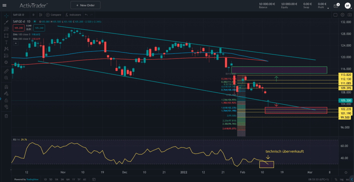Screen dimensions: 354x182
Task: Open the chart settings gear
Action: (342, 15)
